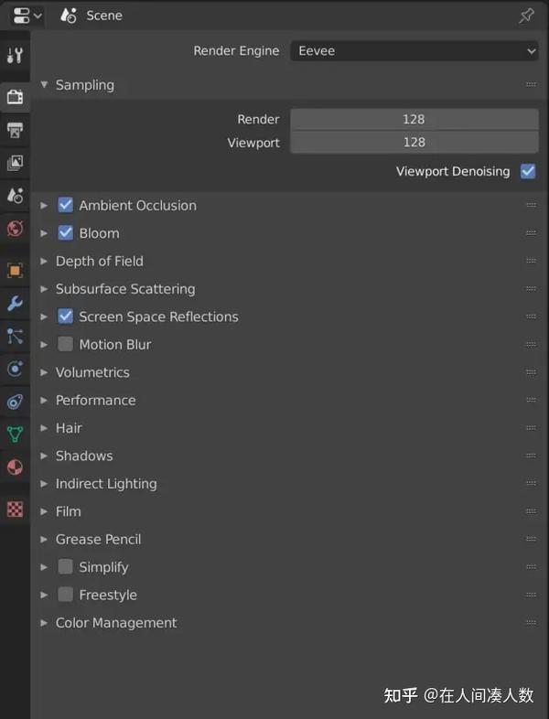Screen dimensions: 549x719
Task: Pin the Scene properties panel
Action: (526, 16)
